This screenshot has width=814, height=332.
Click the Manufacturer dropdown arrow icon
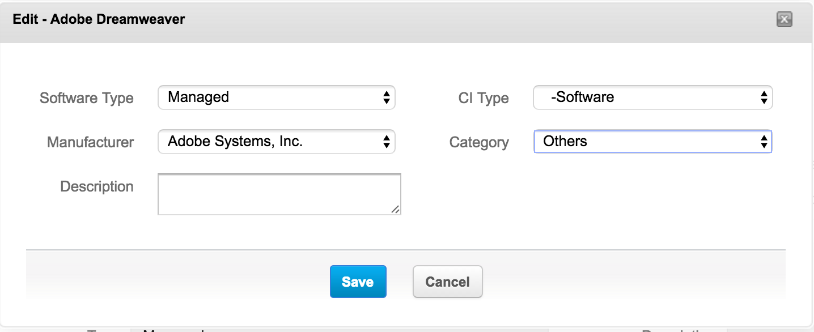pos(386,142)
